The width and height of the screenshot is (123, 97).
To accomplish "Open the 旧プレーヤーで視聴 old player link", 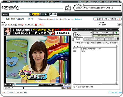I will click(x=115, y=92).
